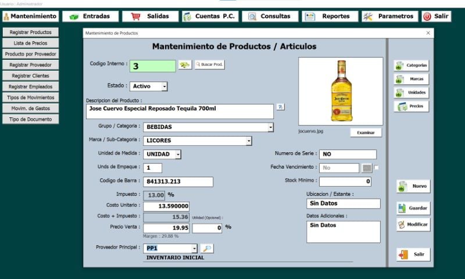Click the green icon next to Codigo Interno

[185, 65]
